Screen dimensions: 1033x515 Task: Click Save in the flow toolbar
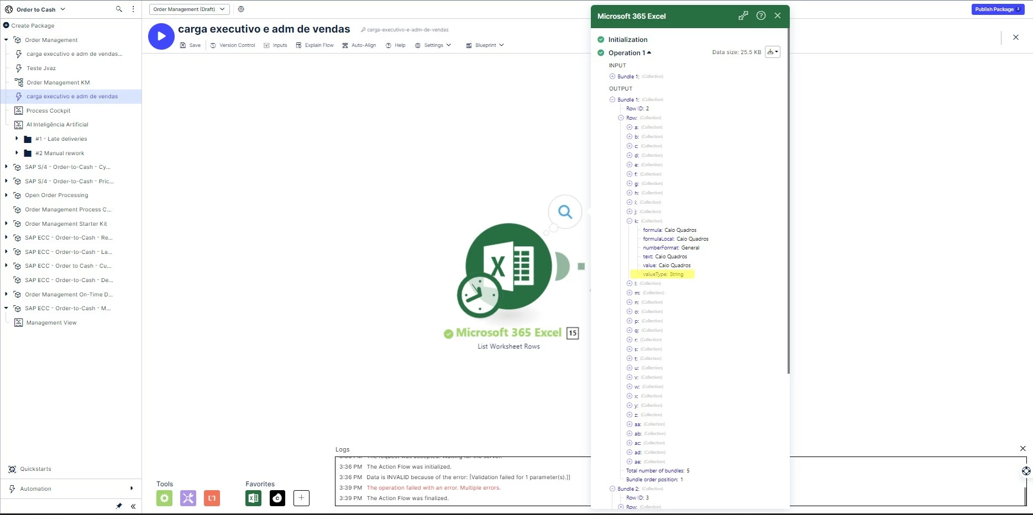pyautogui.click(x=190, y=45)
